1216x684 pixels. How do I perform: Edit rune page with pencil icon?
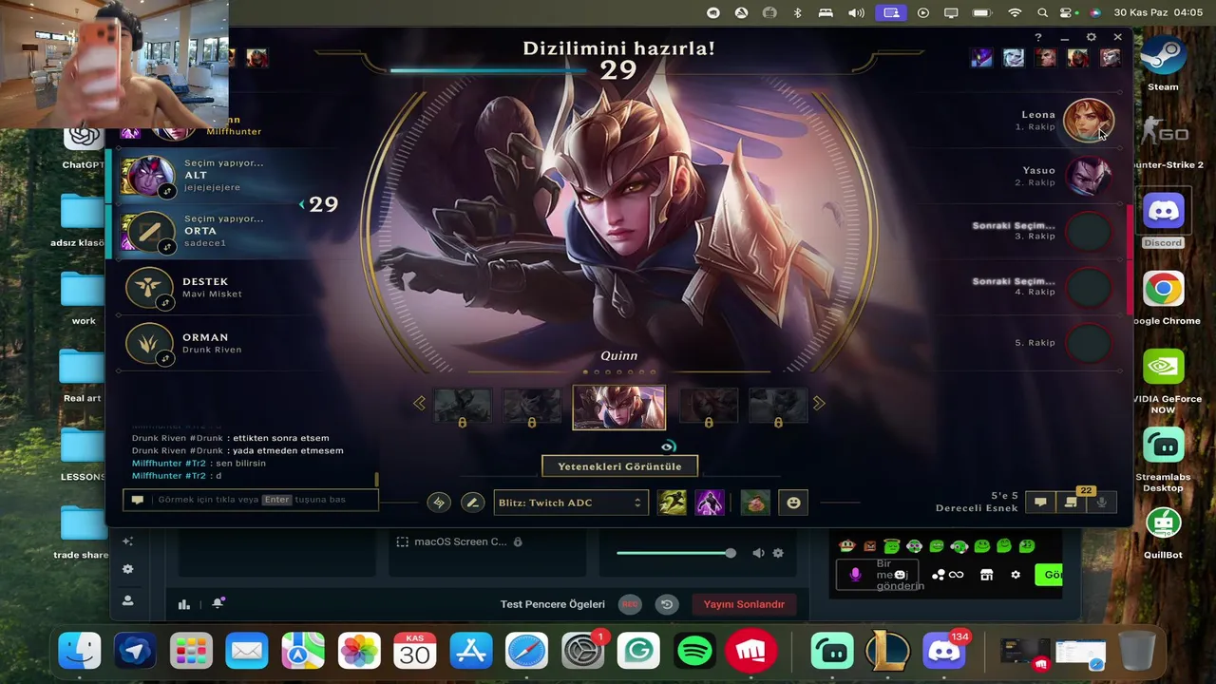click(472, 503)
